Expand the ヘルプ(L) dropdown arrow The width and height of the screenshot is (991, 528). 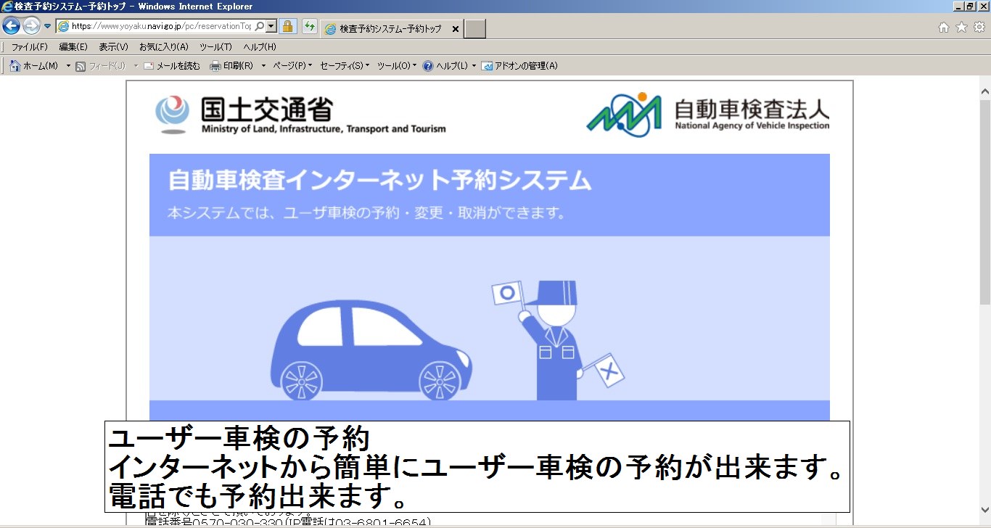pos(474,66)
